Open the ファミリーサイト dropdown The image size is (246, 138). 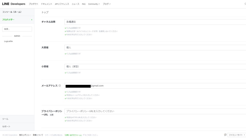click(x=237, y=135)
